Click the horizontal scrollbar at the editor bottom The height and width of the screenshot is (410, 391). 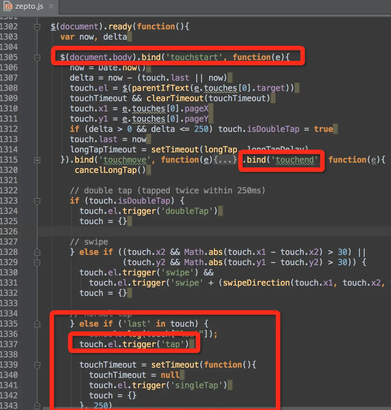(217, 408)
